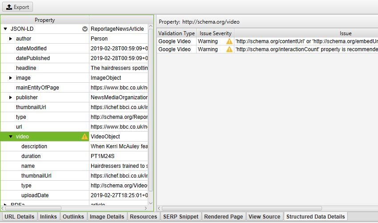The image size is (378, 223).
Task: Expand the publisher property node
Action: (x=11, y=97)
